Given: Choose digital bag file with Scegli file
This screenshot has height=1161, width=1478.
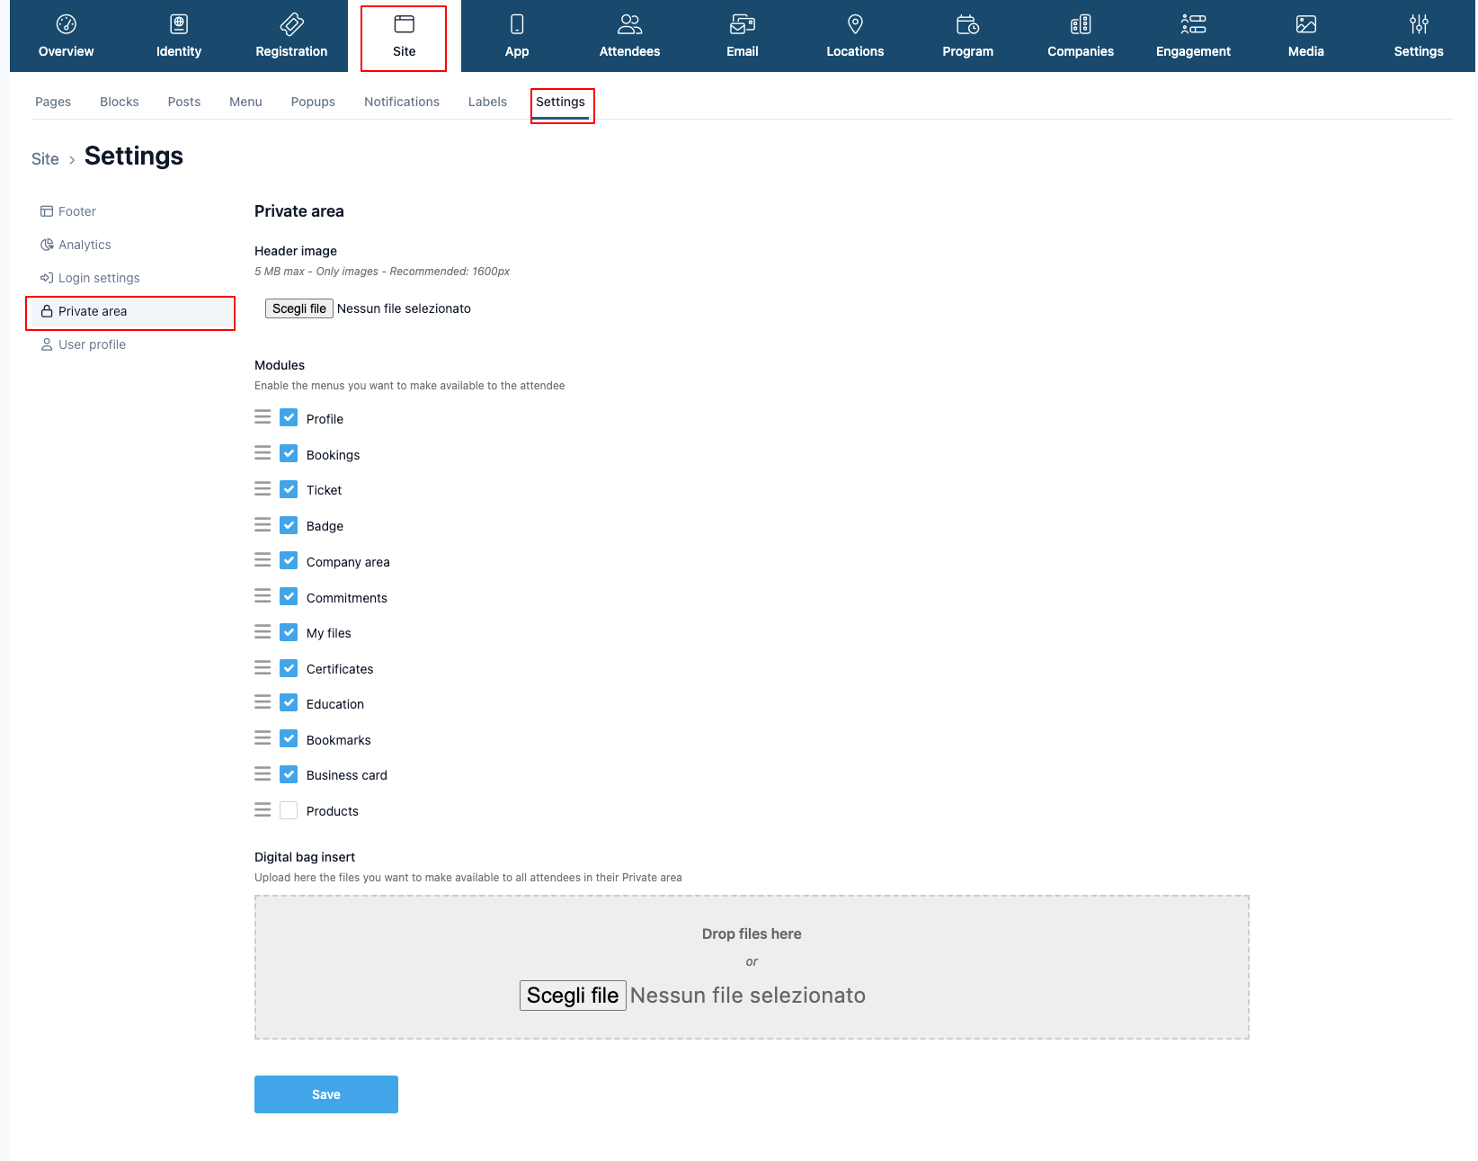Looking at the screenshot, I should coord(573,996).
